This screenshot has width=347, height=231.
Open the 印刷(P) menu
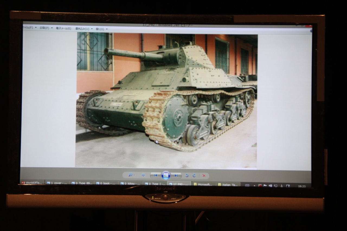coord(44,28)
